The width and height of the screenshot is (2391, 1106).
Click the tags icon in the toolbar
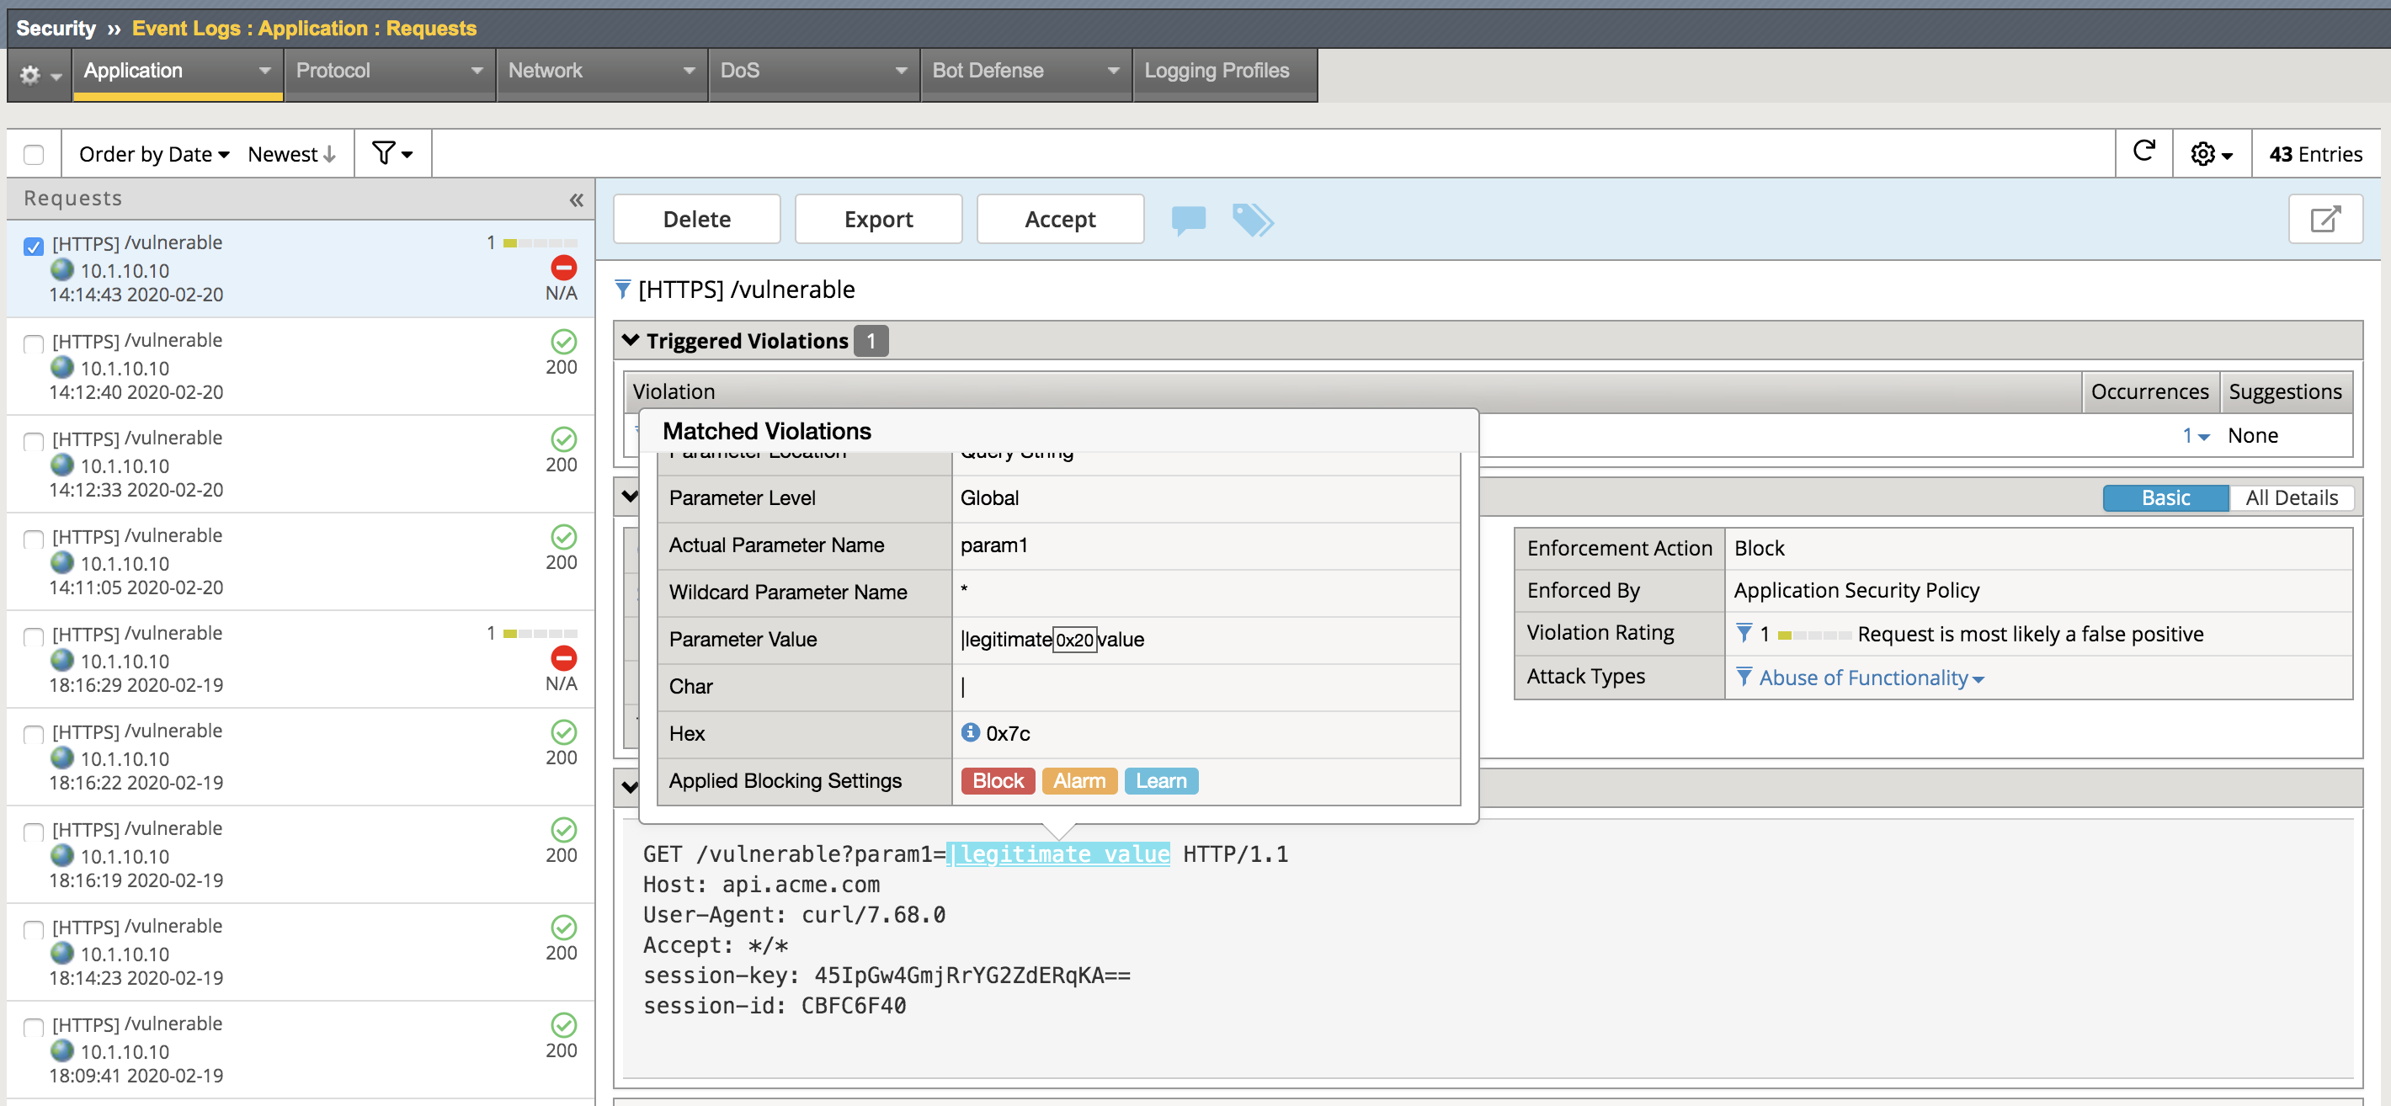pyautogui.click(x=1252, y=220)
